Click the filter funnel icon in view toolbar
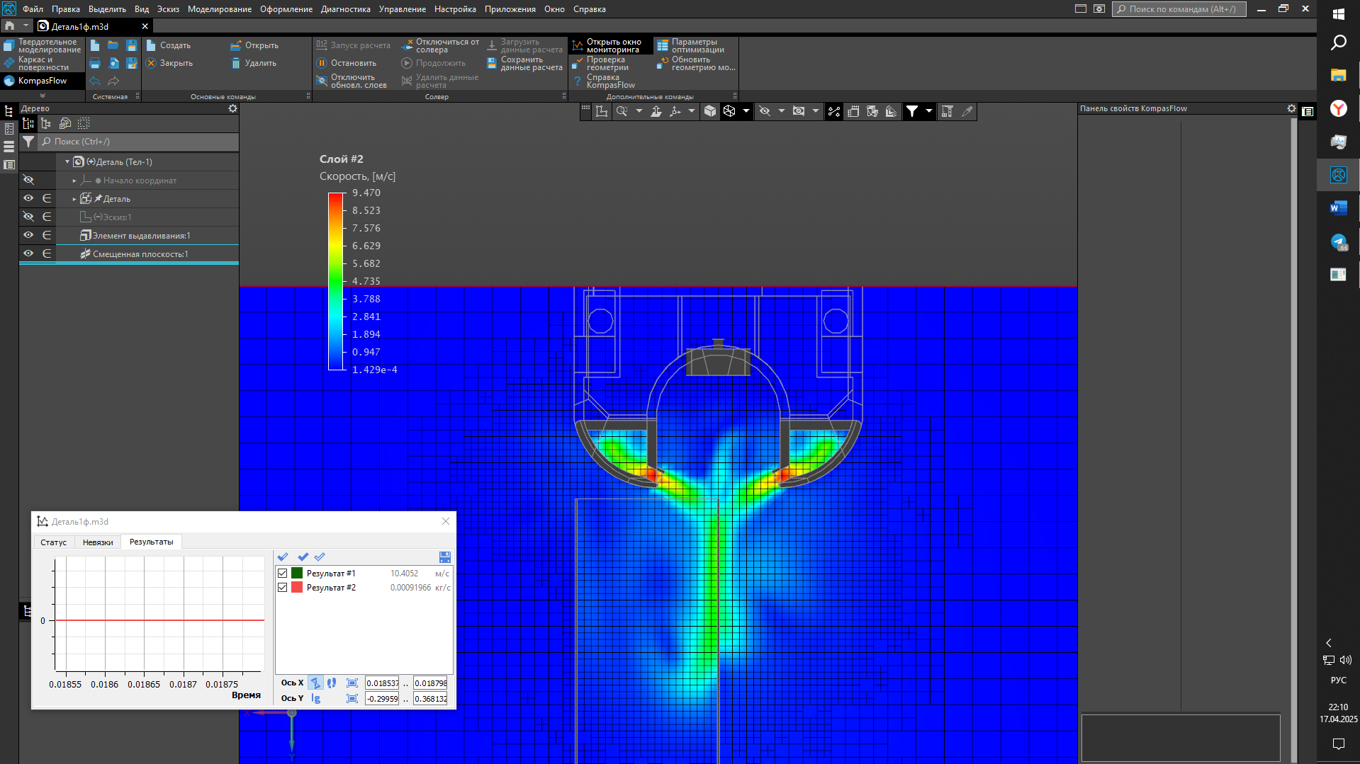 912,111
